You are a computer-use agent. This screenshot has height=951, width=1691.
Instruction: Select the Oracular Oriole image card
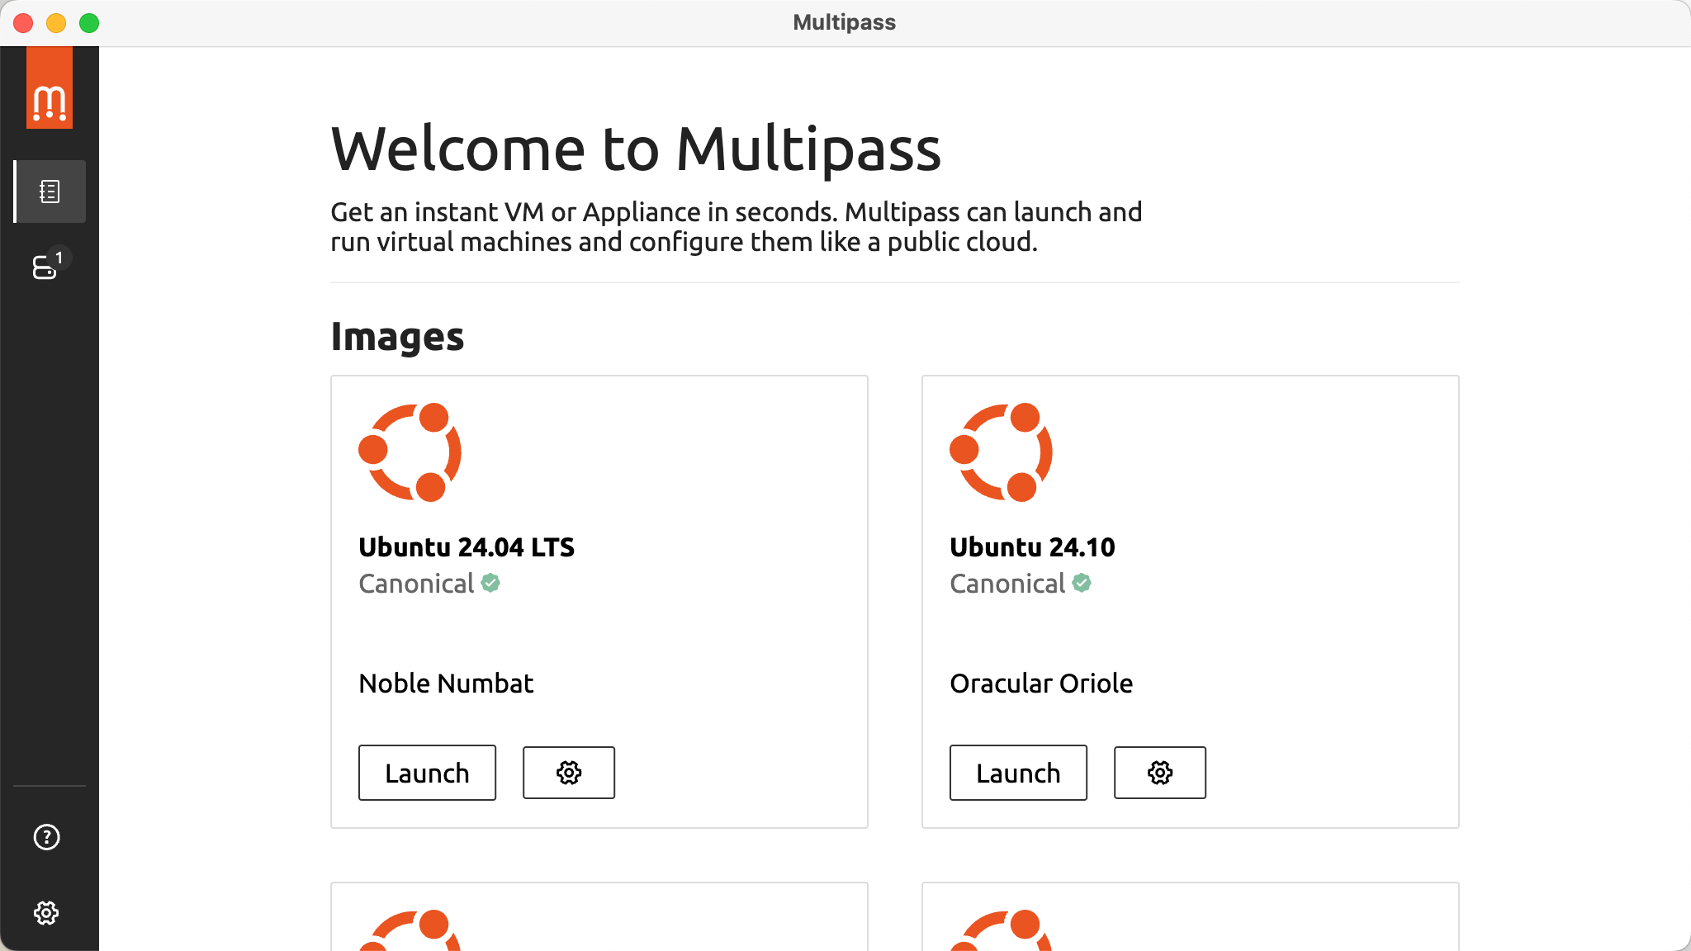pos(1191,602)
